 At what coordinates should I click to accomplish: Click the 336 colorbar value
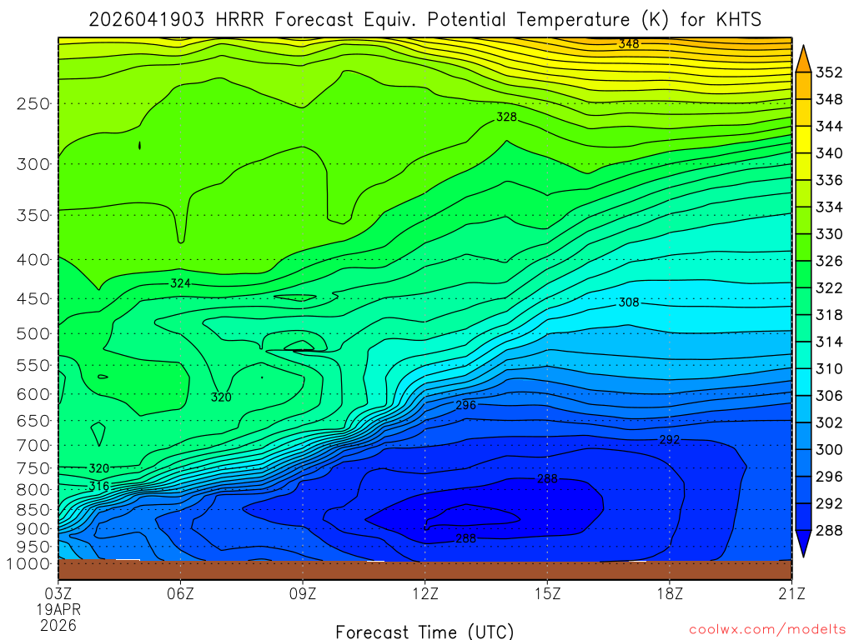point(829,180)
